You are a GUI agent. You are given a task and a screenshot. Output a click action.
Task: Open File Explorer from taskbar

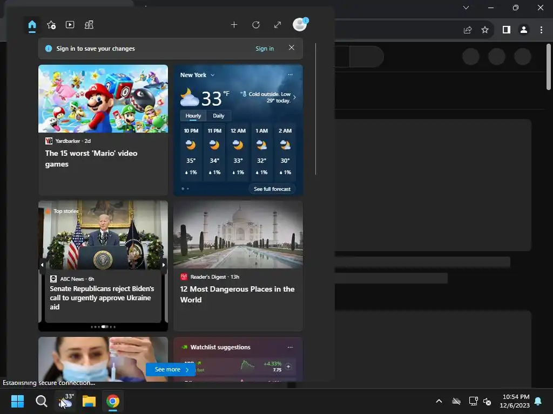click(89, 401)
